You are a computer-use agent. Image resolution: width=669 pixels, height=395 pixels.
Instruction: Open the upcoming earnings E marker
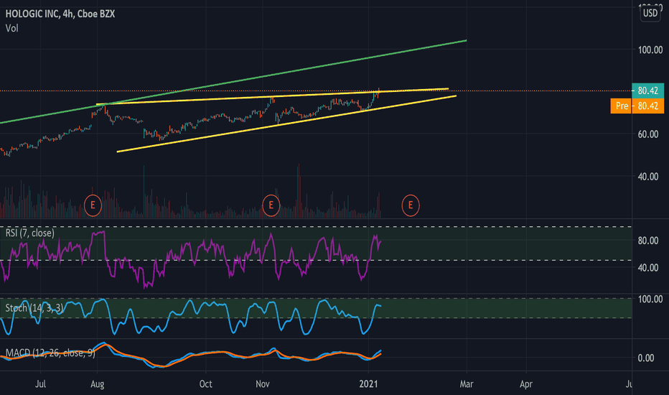(411, 205)
